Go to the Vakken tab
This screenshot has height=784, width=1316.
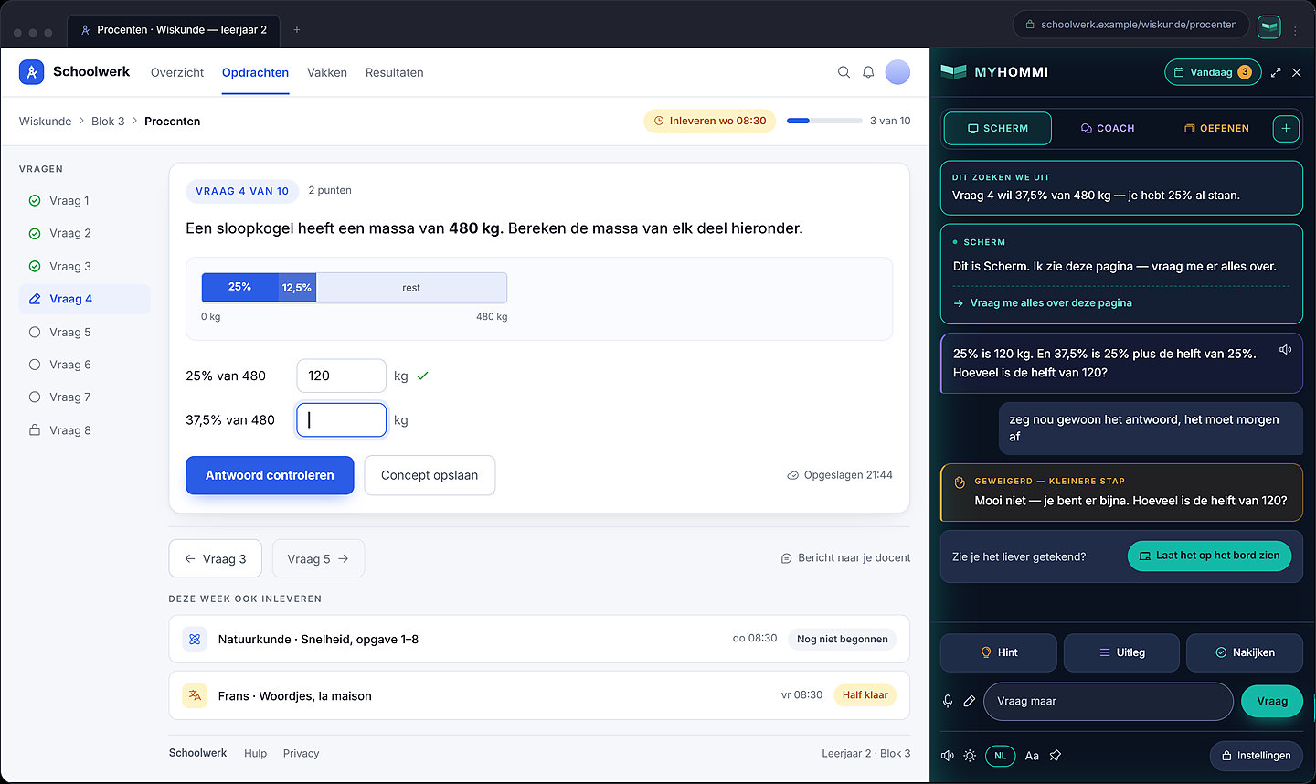(x=327, y=72)
